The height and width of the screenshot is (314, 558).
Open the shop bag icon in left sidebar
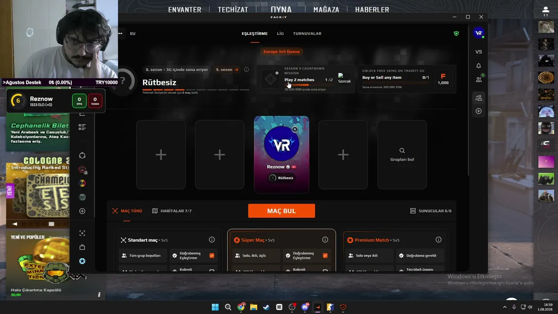(x=82, y=247)
